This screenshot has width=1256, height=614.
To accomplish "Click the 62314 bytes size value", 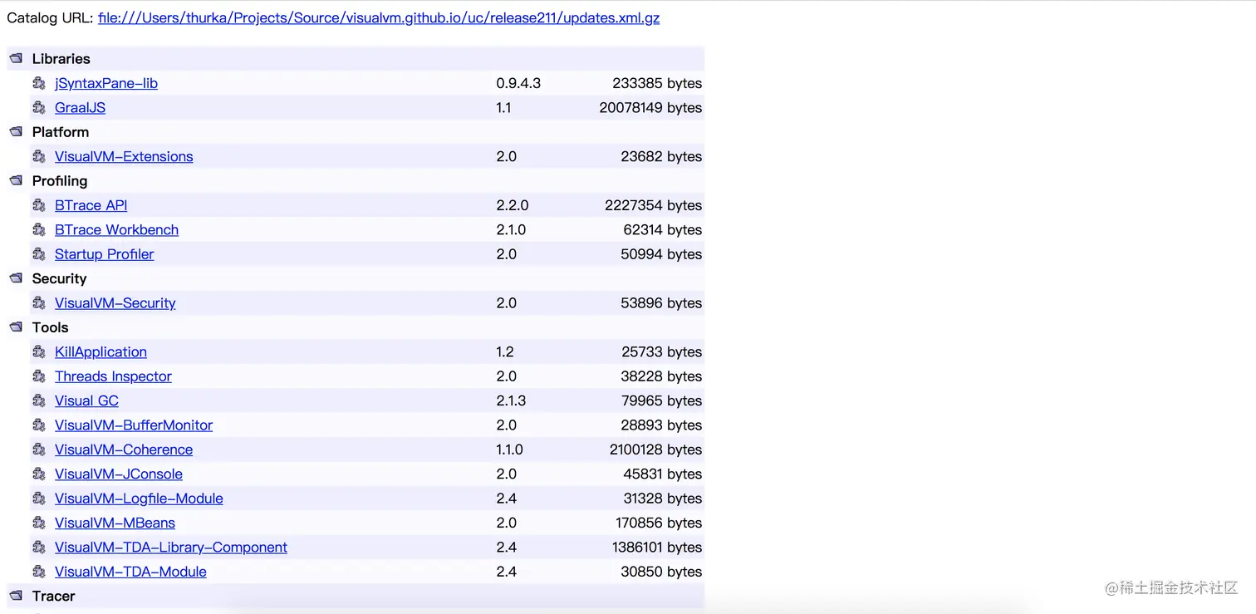I will click(663, 229).
